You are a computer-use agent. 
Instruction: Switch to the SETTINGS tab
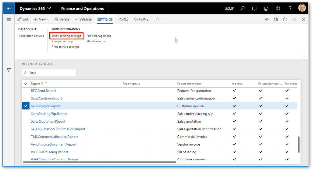105,19
